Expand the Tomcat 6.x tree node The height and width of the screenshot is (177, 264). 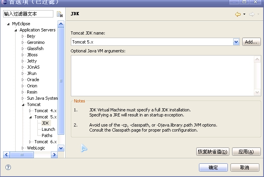(30, 142)
